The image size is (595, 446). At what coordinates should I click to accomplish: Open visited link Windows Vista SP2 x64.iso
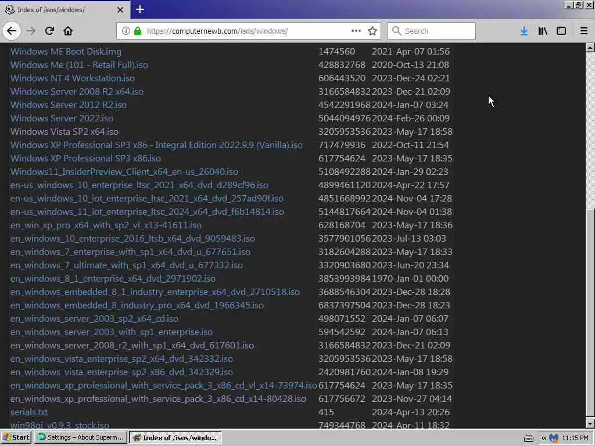pos(64,132)
